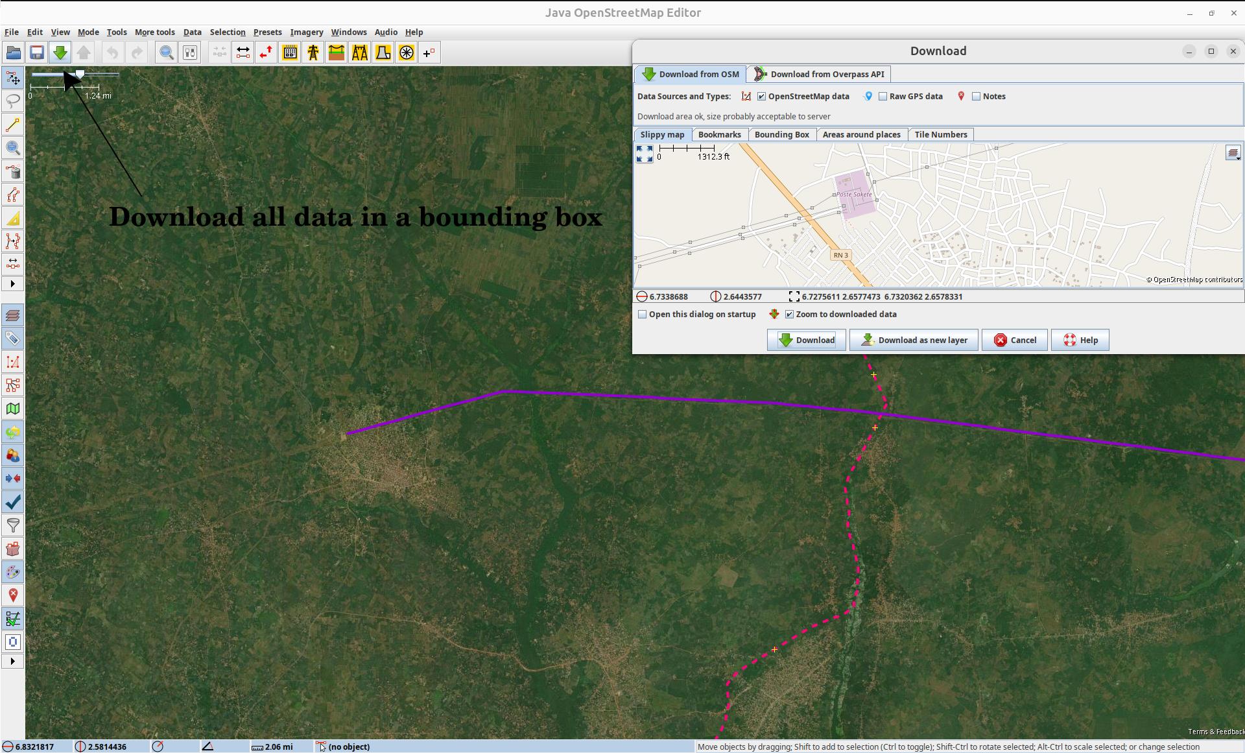Click the 2.06 mi distance status field
The width and height of the screenshot is (1245, 753).
272,747
